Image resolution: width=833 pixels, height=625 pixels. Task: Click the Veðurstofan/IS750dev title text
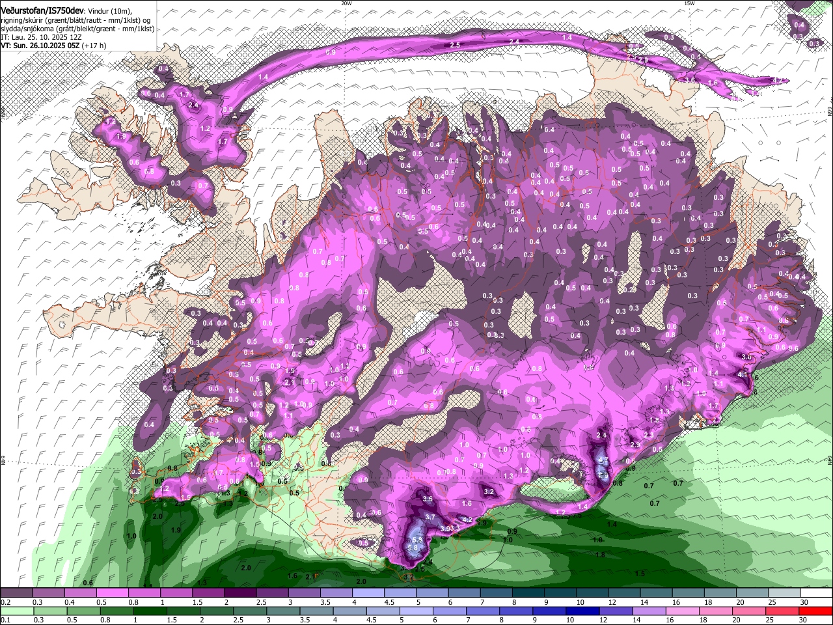coord(42,10)
